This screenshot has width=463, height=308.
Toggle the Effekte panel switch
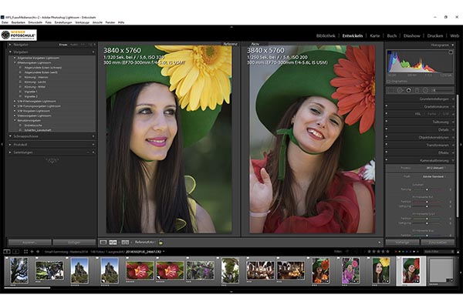click(x=387, y=152)
